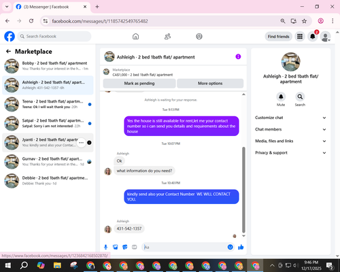Navigate back in the browser
Viewport: 340px width, 272px height.
[x=7, y=21]
